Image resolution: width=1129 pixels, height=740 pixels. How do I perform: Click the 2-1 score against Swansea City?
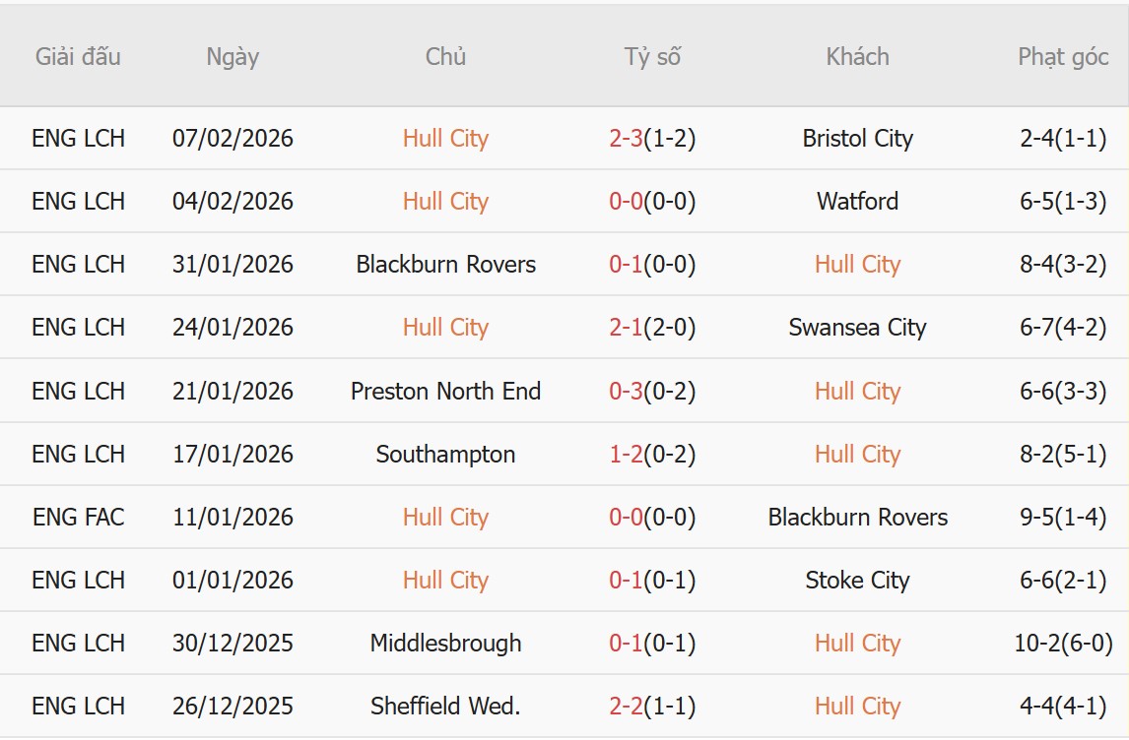pos(627,328)
